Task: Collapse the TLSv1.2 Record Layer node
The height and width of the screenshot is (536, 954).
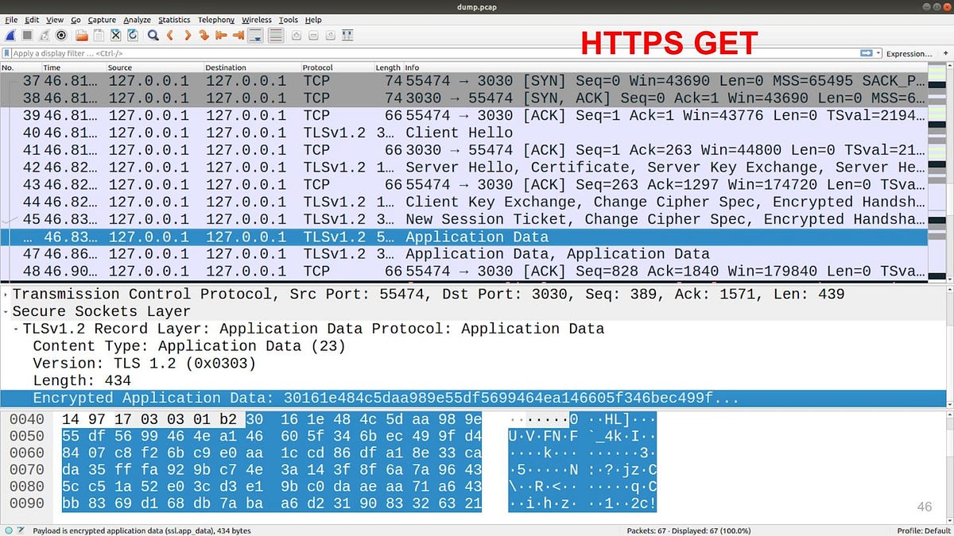Action: point(16,329)
